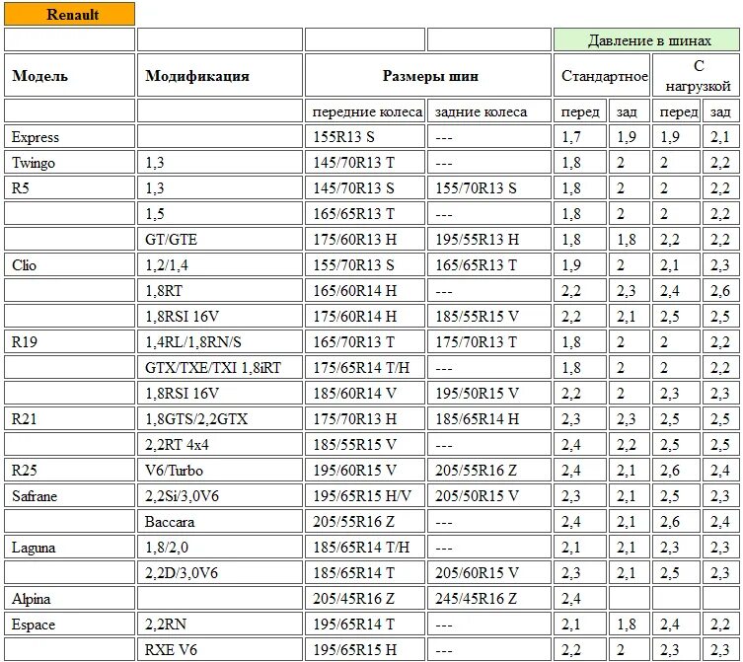This screenshot has height=662, width=743.
Task: Select the 165/60R14 H tire size
Action: point(365,290)
